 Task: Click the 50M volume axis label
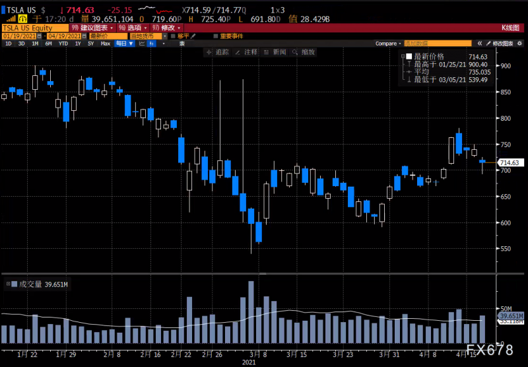pyautogui.click(x=506, y=308)
